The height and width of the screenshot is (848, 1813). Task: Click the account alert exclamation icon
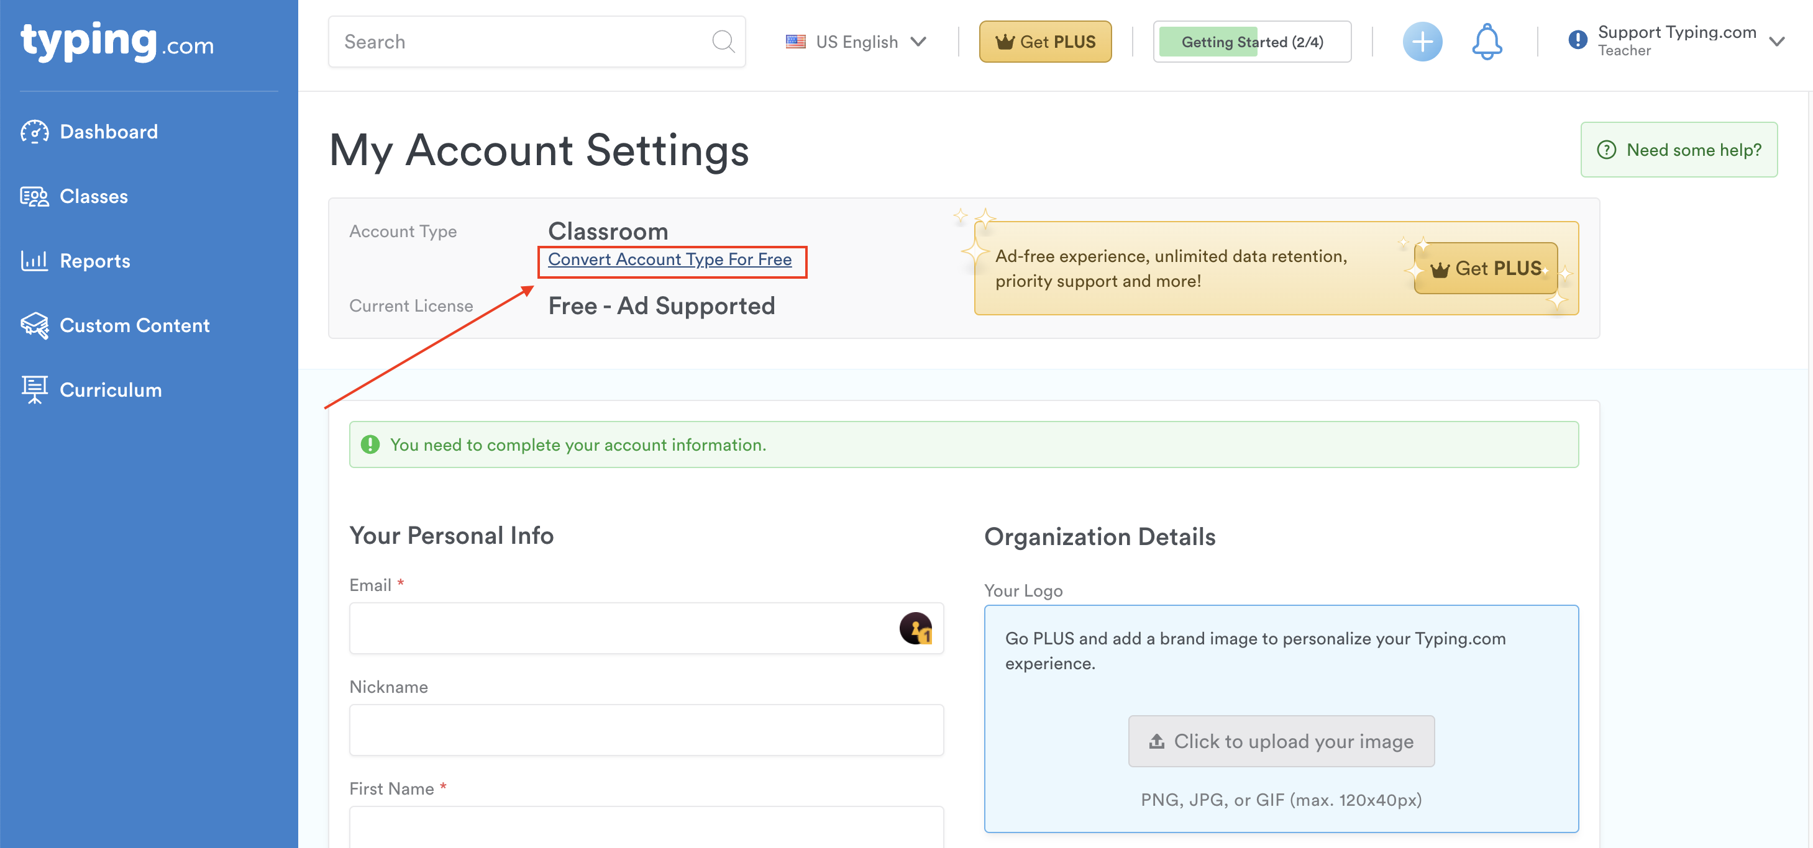[1578, 39]
